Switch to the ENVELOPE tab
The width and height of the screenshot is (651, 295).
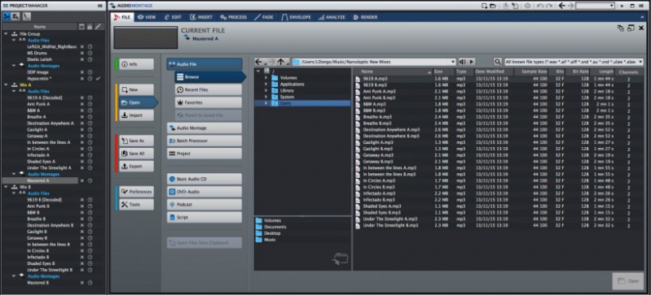pyautogui.click(x=296, y=17)
